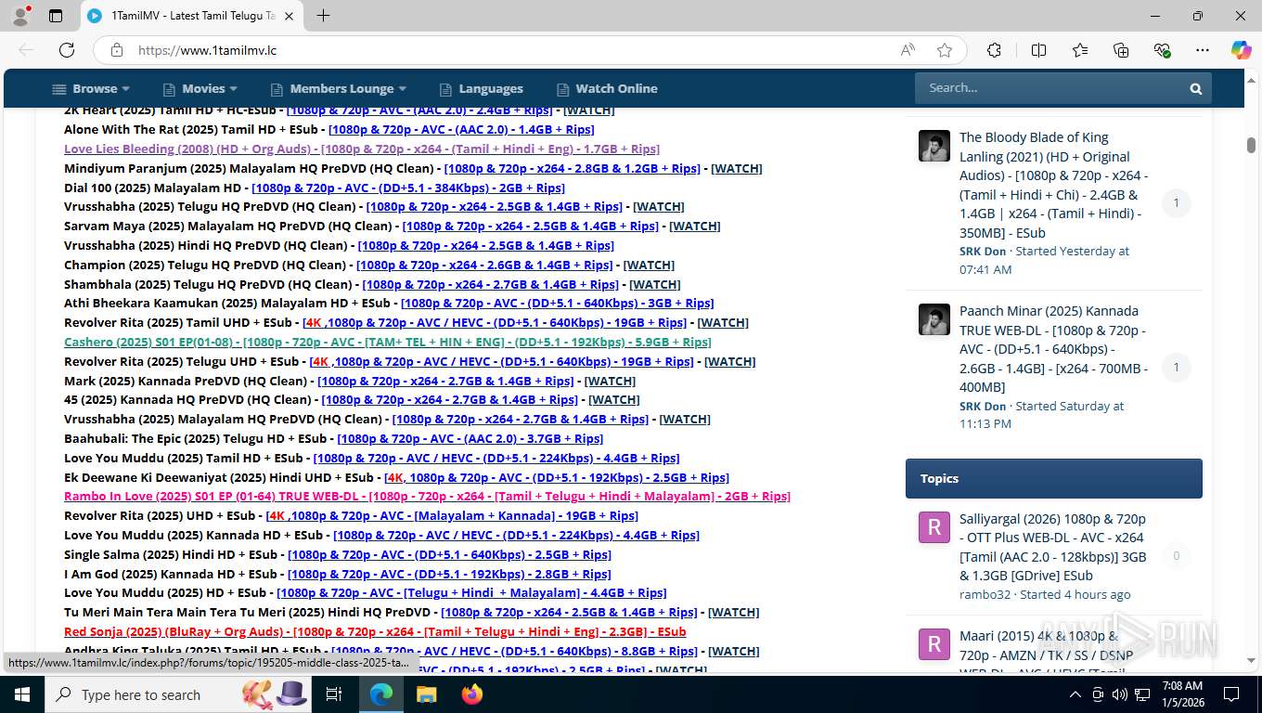Open Browser essentials heart icon
Screen dimensions: 1262x713
[x=1162, y=50]
